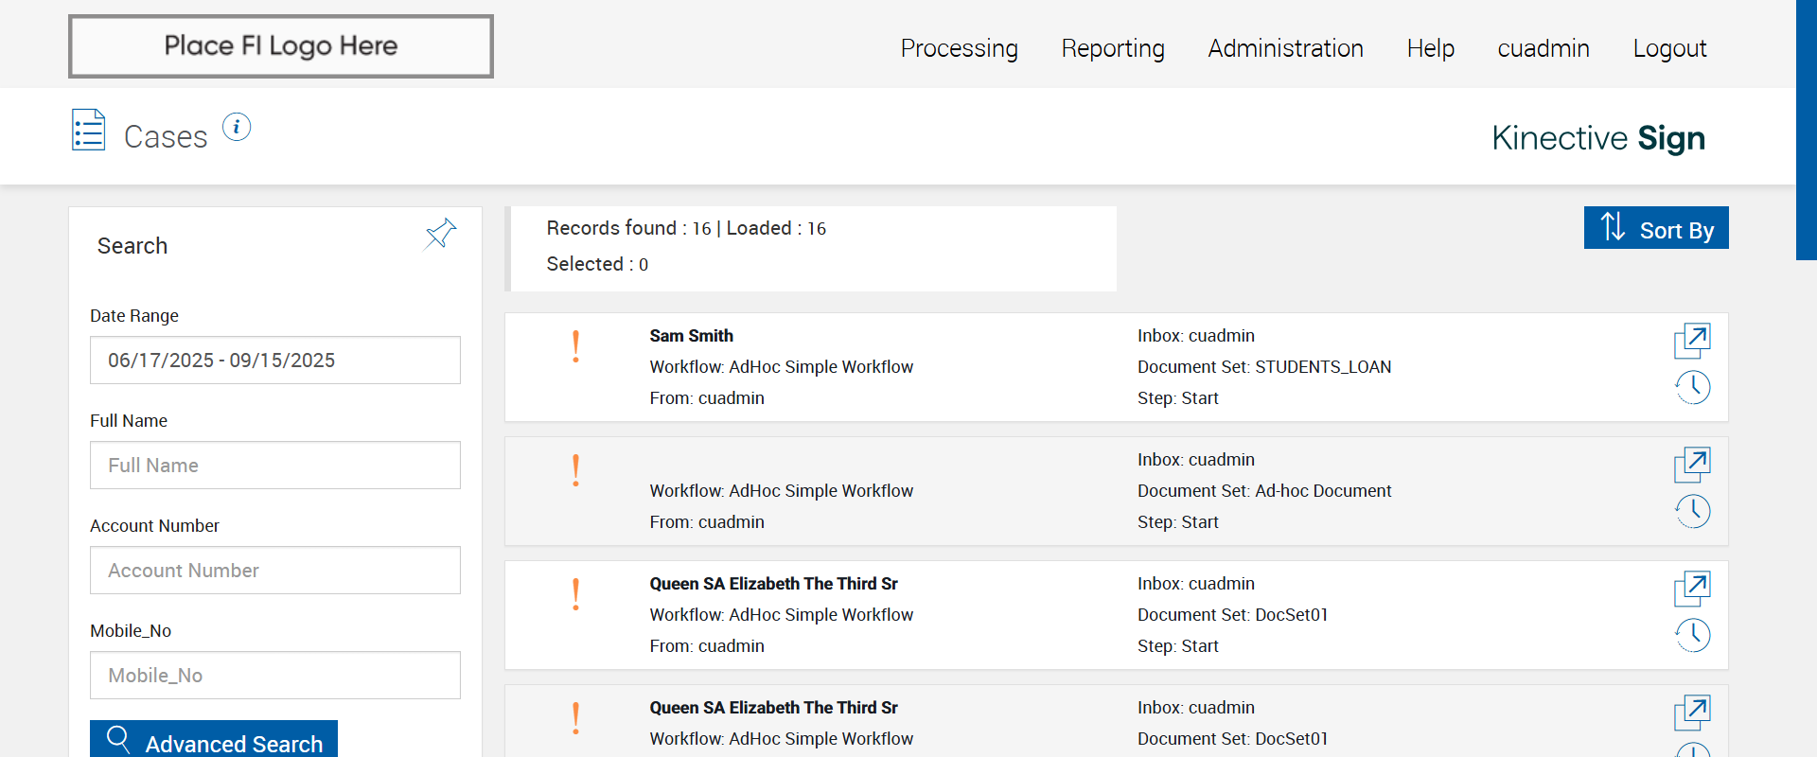
Task: Open the Sort By dropdown
Action: 1656,228
